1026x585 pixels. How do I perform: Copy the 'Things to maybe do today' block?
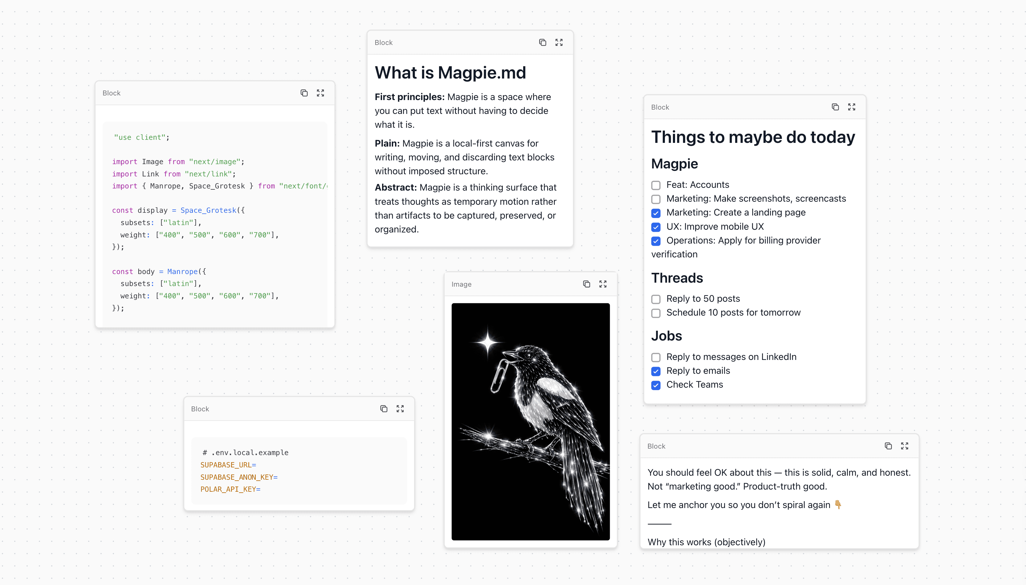click(835, 107)
